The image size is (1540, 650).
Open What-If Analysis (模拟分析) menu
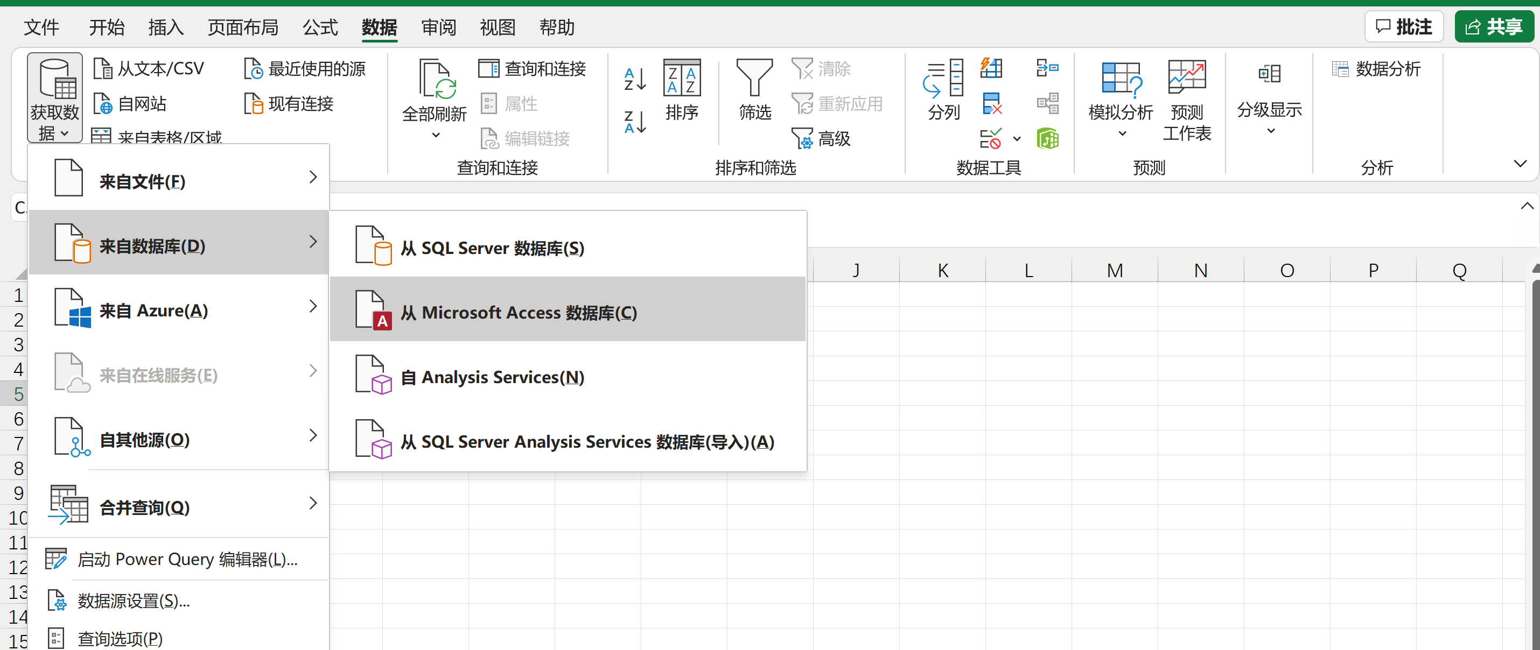point(1121,98)
